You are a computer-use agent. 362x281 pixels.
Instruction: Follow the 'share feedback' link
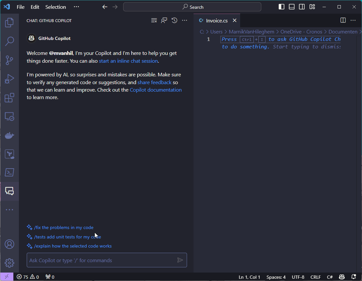coord(154,83)
